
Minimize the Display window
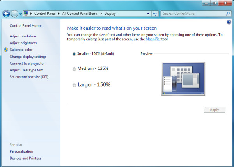(x=206, y=3)
